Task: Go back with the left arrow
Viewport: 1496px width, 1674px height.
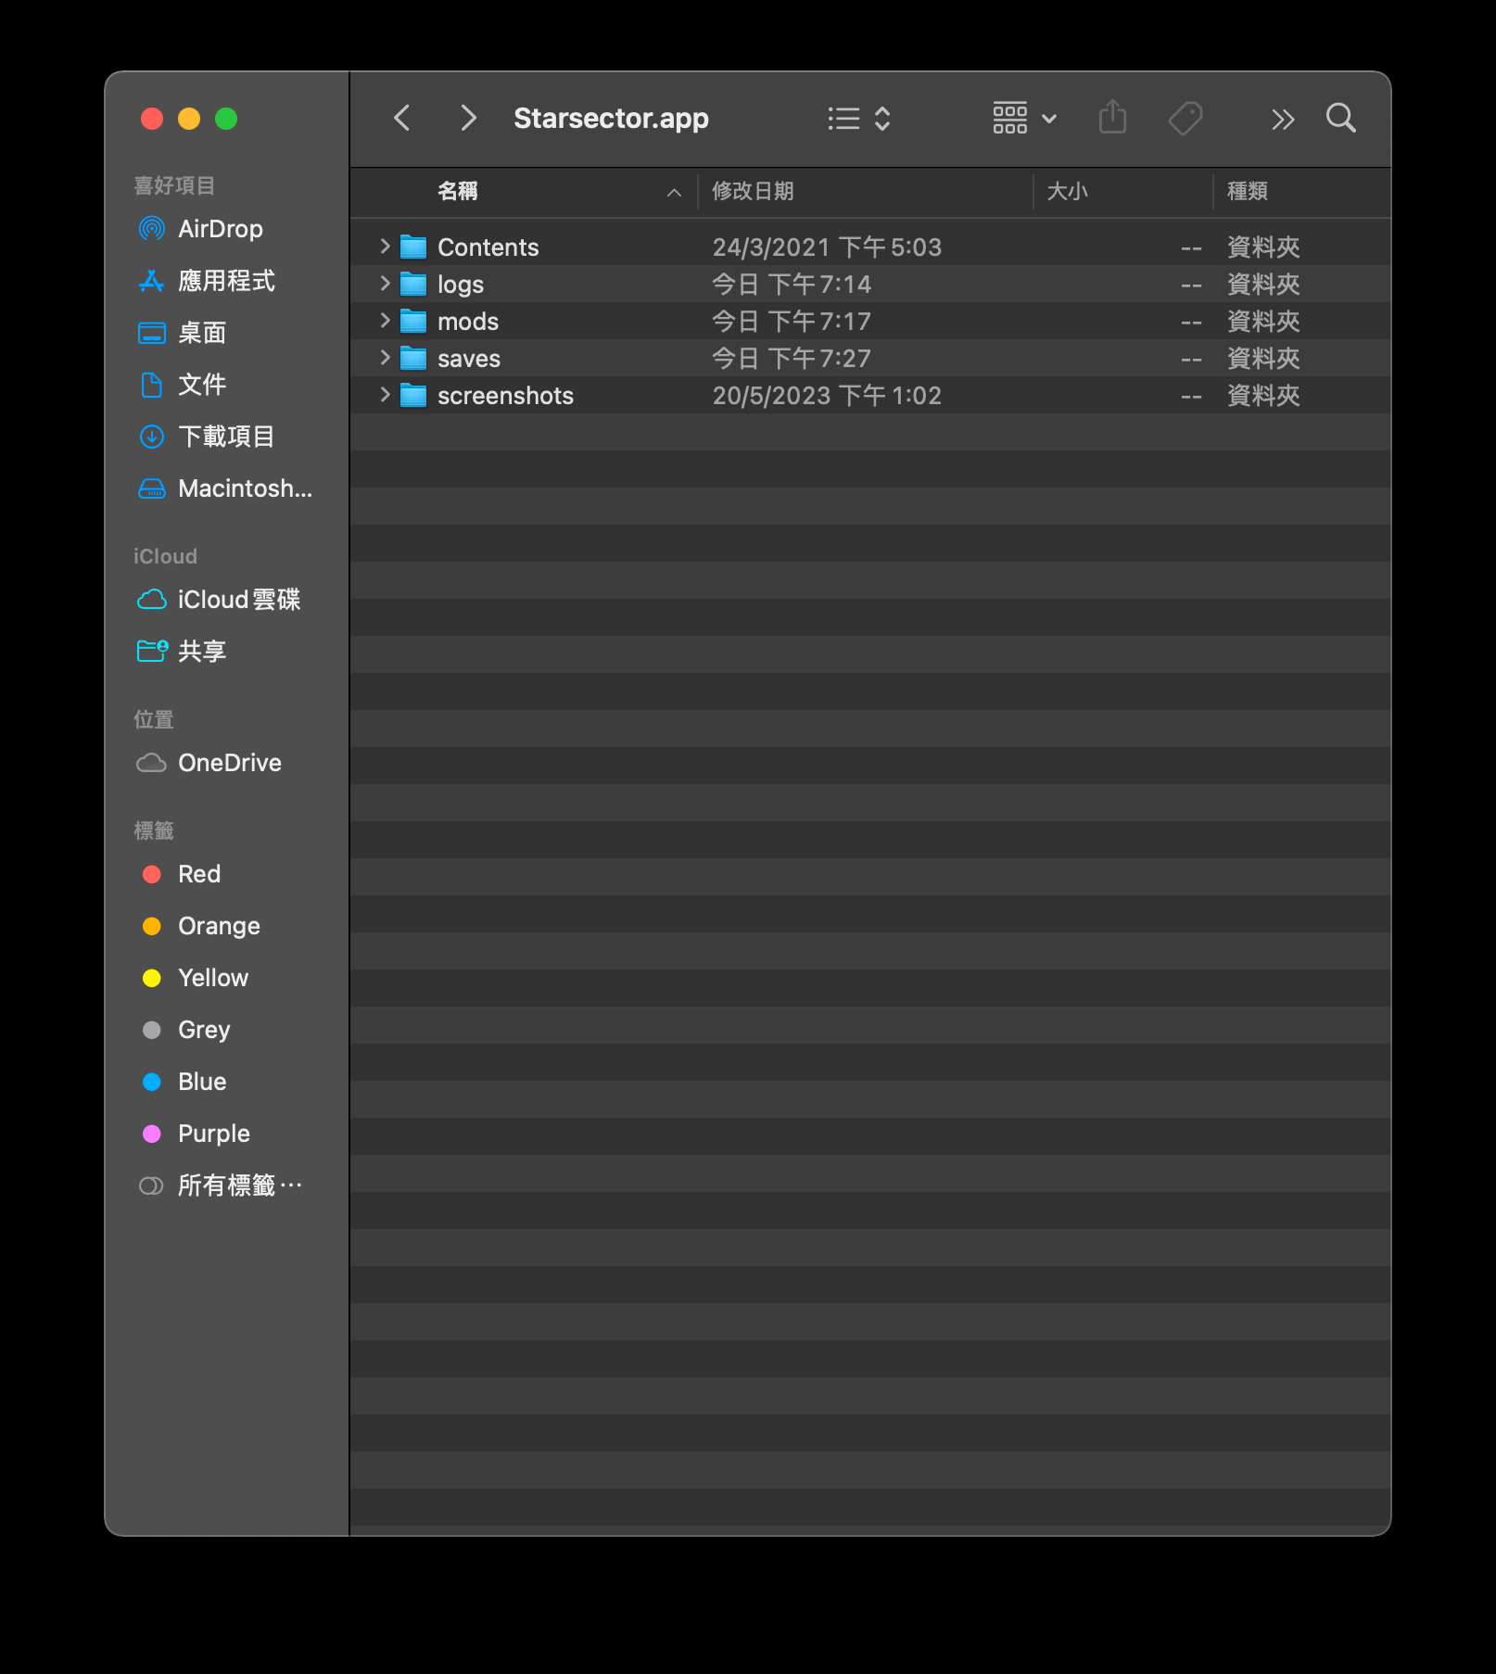Action: (x=402, y=119)
